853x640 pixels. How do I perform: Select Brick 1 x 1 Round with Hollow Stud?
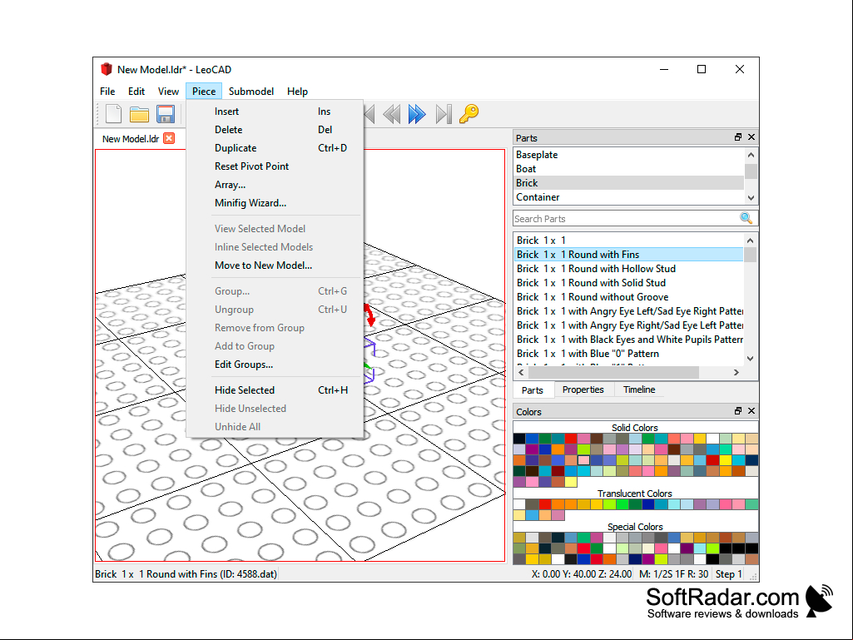(x=629, y=268)
